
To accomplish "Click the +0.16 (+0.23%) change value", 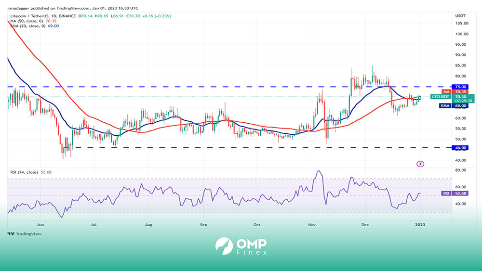I will 157,16.
